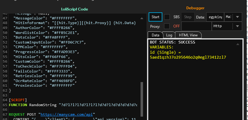The image size is (248, 120).
Task: Click the LoliScript Code heading
Action: pyautogui.click(x=75, y=9)
